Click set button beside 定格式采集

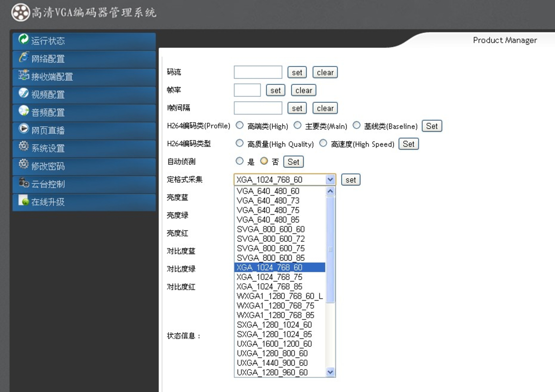pos(351,180)
